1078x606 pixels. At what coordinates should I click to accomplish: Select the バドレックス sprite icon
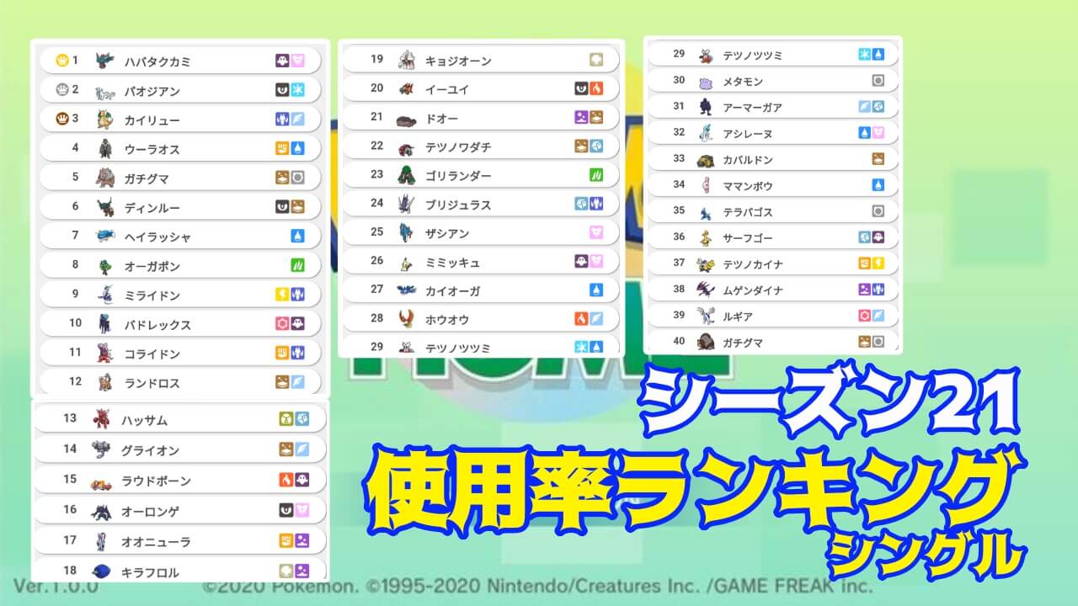(x=104, y=323)
